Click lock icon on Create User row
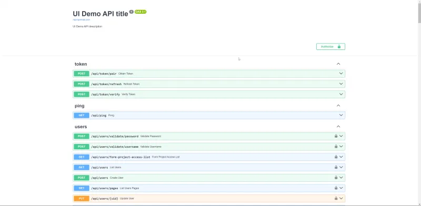This screenshot has height=206, width=421. point(336,178)
